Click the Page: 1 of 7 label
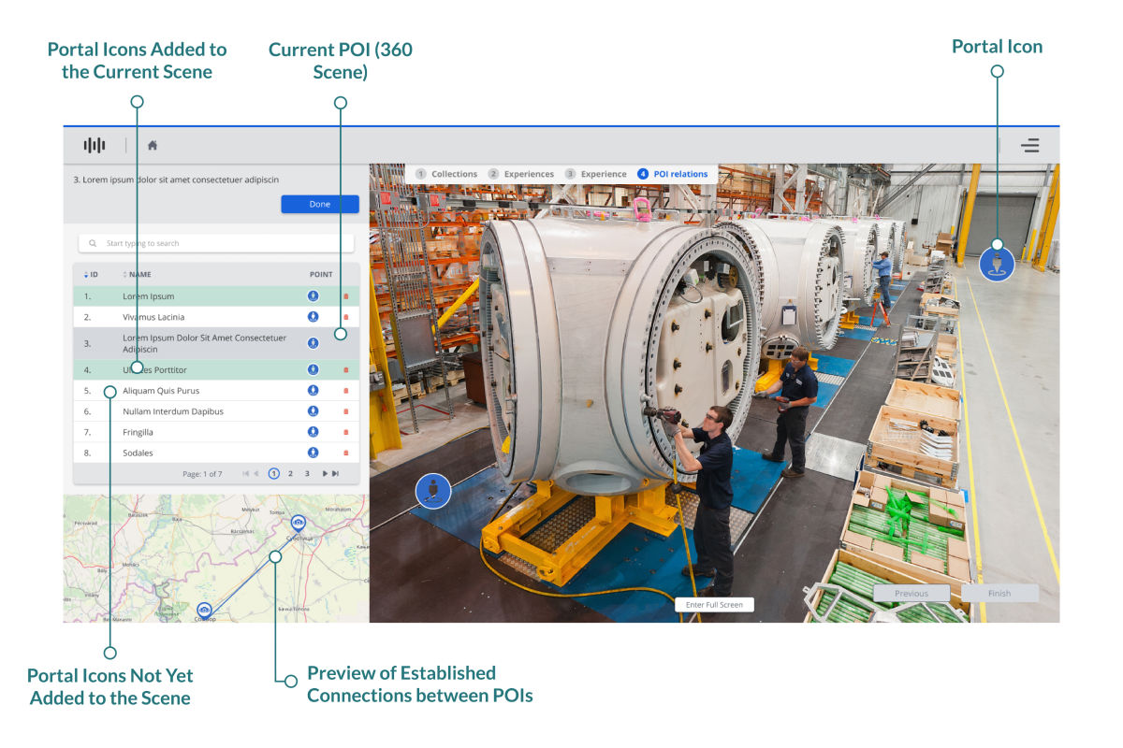This screenshot has height=748, width=1123. click(x=202, y=474)
